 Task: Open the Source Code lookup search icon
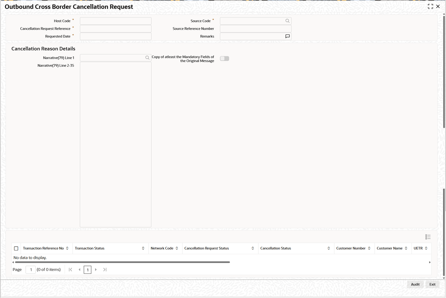coord(287,21)
